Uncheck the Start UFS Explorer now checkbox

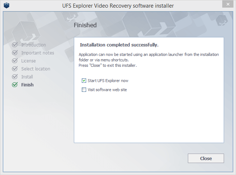tap(84, 81)
